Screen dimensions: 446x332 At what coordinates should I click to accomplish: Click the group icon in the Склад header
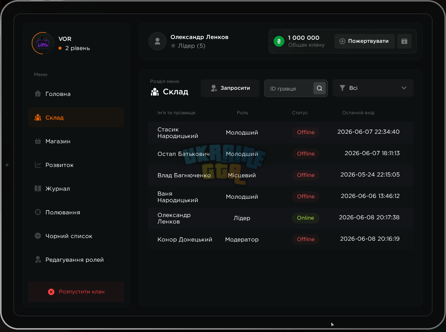point(155,92)
